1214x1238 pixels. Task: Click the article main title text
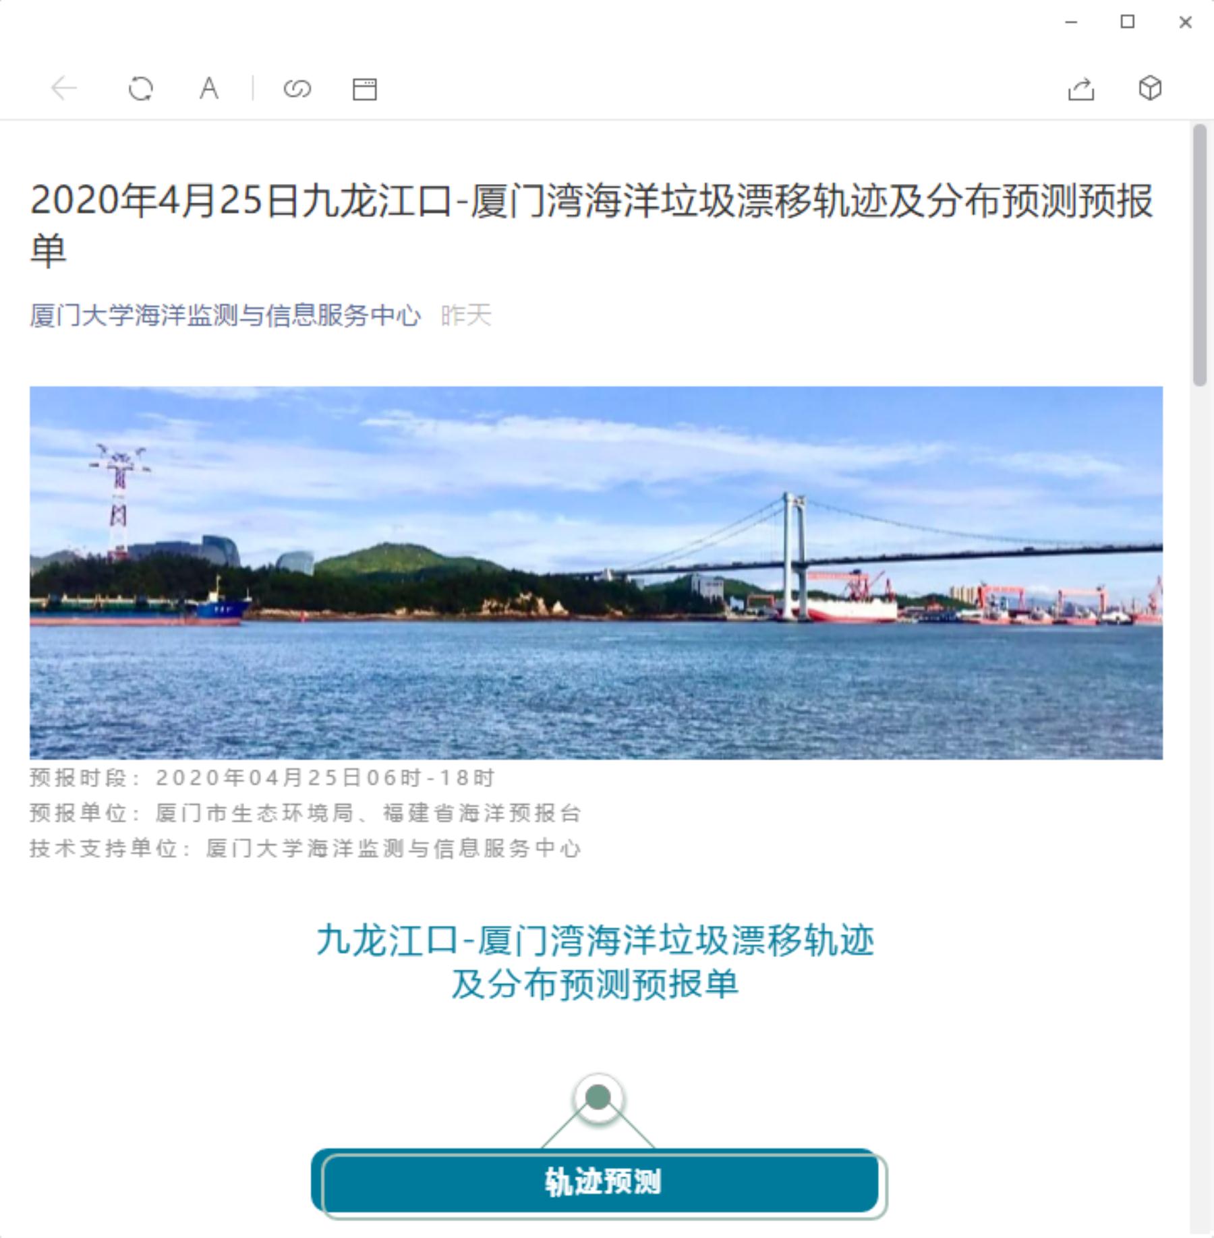click(x=591, y=226)
